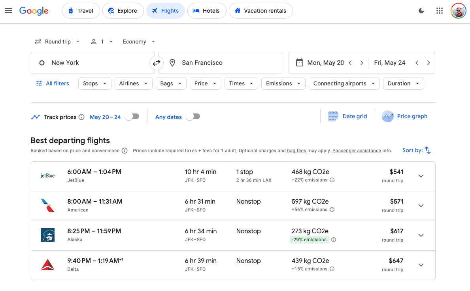Open All filters panel
470x291 pixels.
[53, 83]
